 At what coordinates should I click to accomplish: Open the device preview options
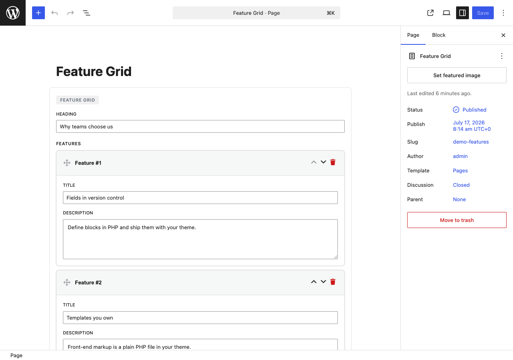tap(446, 13)
